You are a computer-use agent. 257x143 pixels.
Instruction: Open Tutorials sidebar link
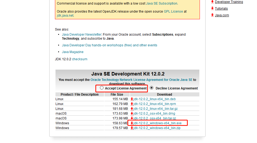coord(221,9)
